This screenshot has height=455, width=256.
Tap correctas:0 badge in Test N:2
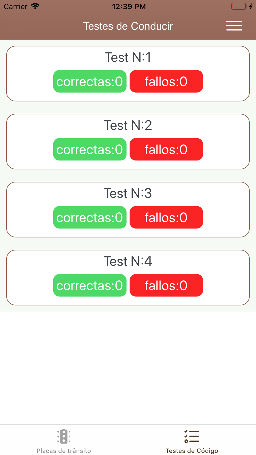pyautogui.click(x=90, y=149)
